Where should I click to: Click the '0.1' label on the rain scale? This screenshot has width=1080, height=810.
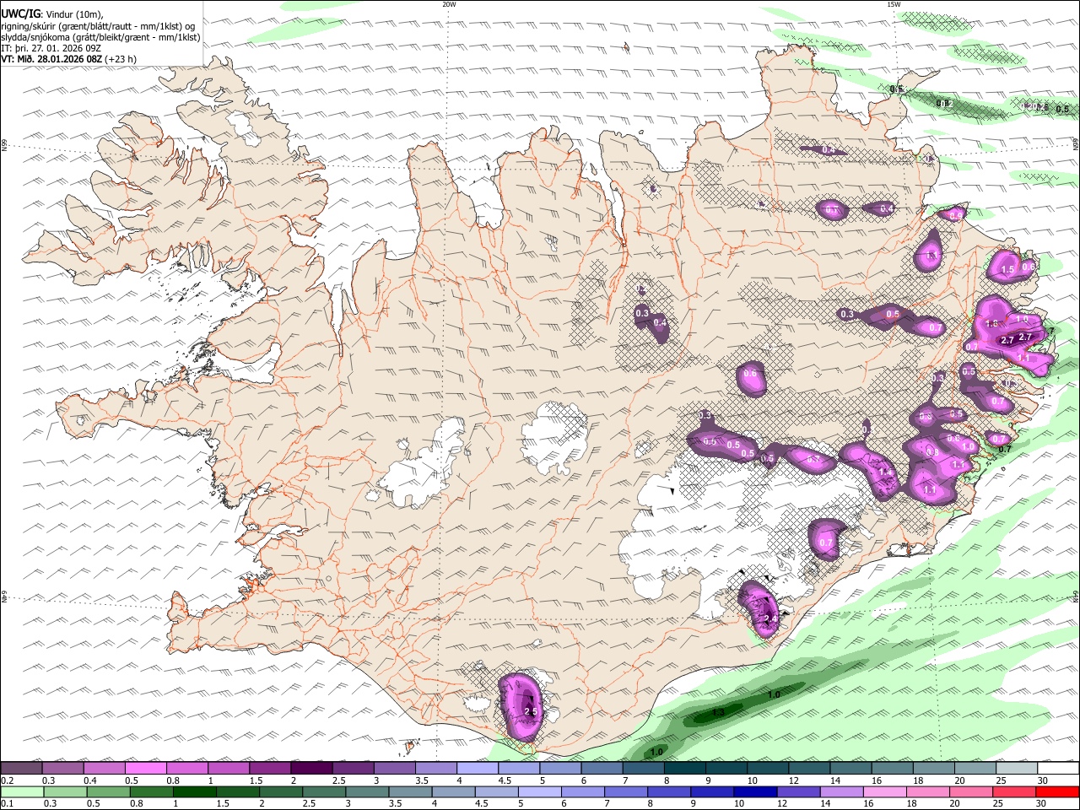tap(7, 804)
